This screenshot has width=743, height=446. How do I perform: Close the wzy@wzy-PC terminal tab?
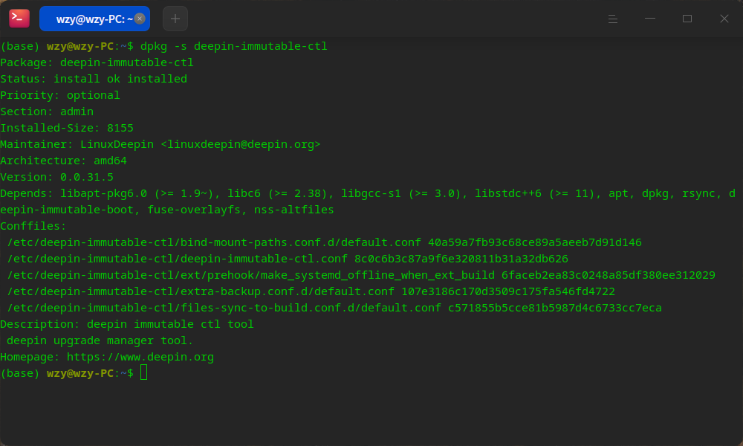coord(140,19)
